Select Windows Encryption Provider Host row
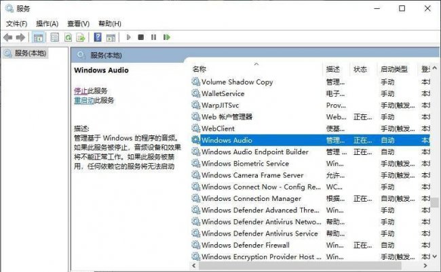 311,256
